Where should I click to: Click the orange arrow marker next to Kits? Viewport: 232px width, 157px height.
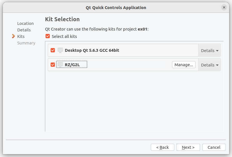pyautogui.click(x=14, y=36)
